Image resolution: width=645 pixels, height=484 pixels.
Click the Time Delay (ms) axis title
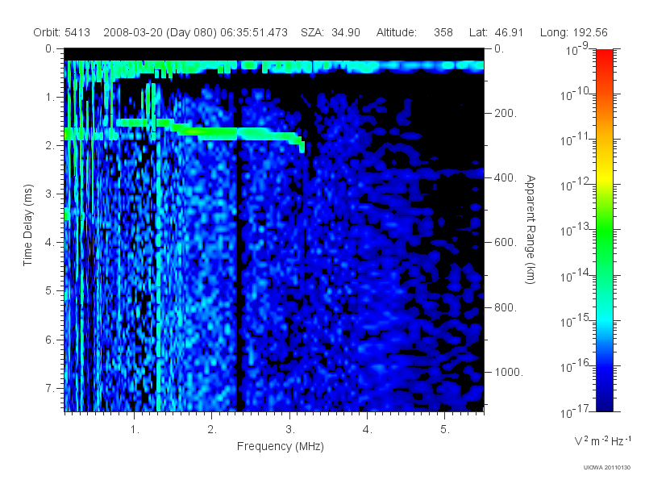27,225
